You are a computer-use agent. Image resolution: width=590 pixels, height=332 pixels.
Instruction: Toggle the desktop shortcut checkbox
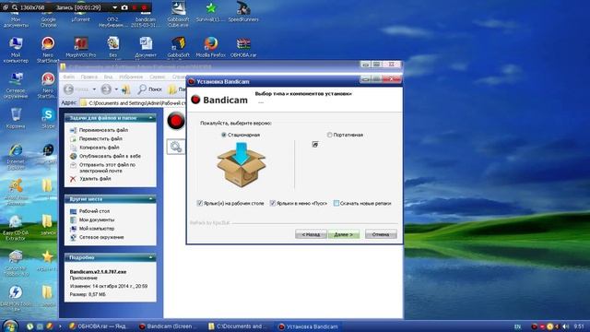[x=200, y=203]
